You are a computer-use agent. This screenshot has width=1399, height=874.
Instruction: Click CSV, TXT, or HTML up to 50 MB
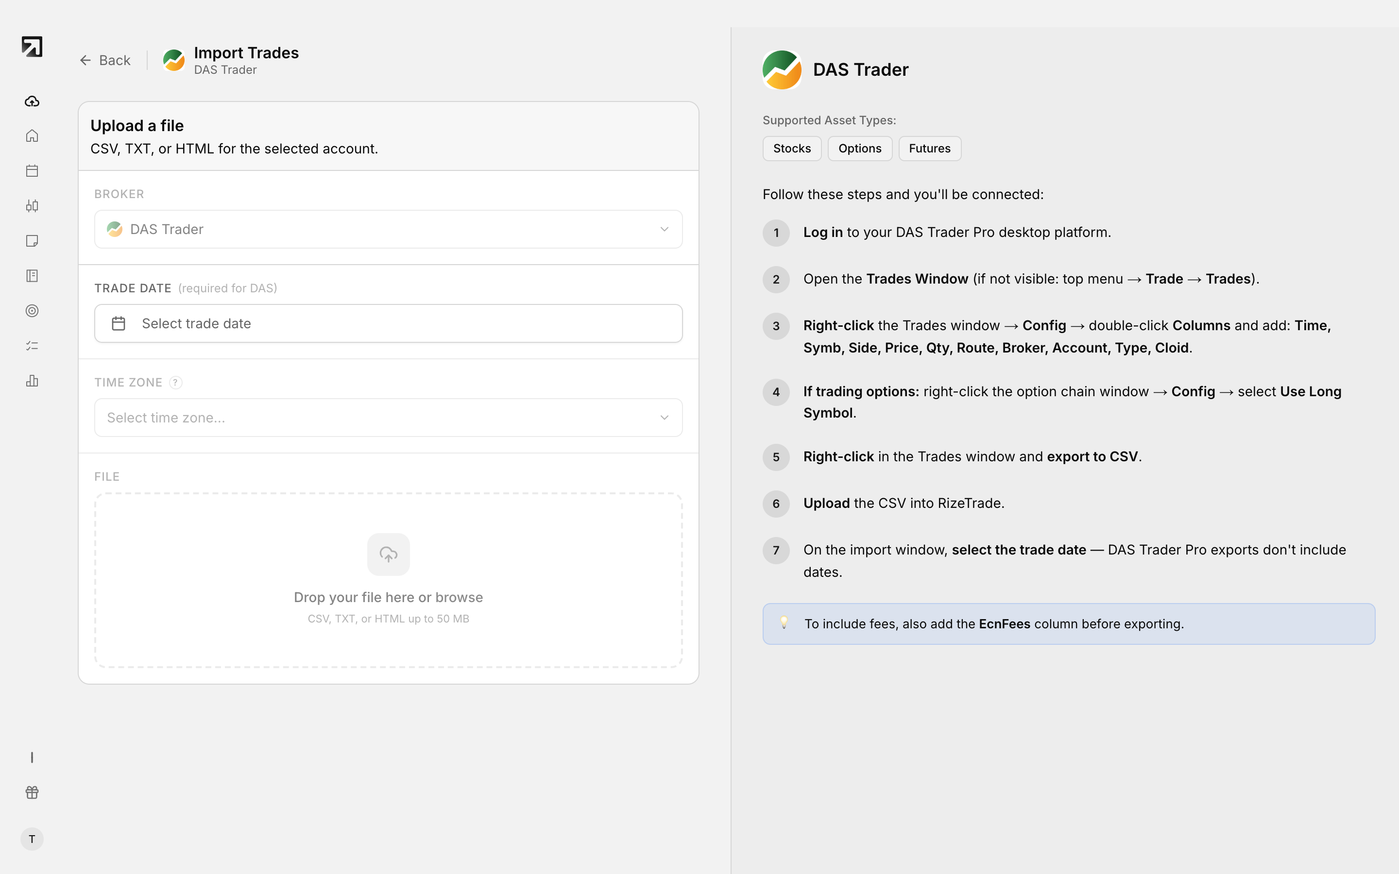[389, 619]
